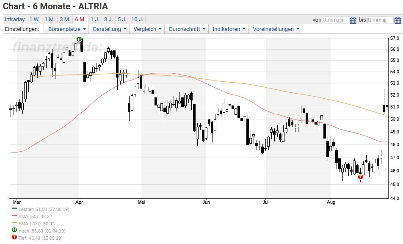Click the 'Einstellungen:' label
This screenshot has height=244, width=403.
[x=22, y=29]
